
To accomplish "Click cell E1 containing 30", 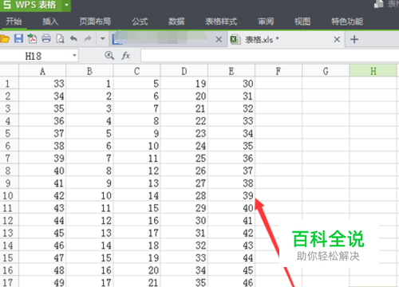I will pos(231,84).
